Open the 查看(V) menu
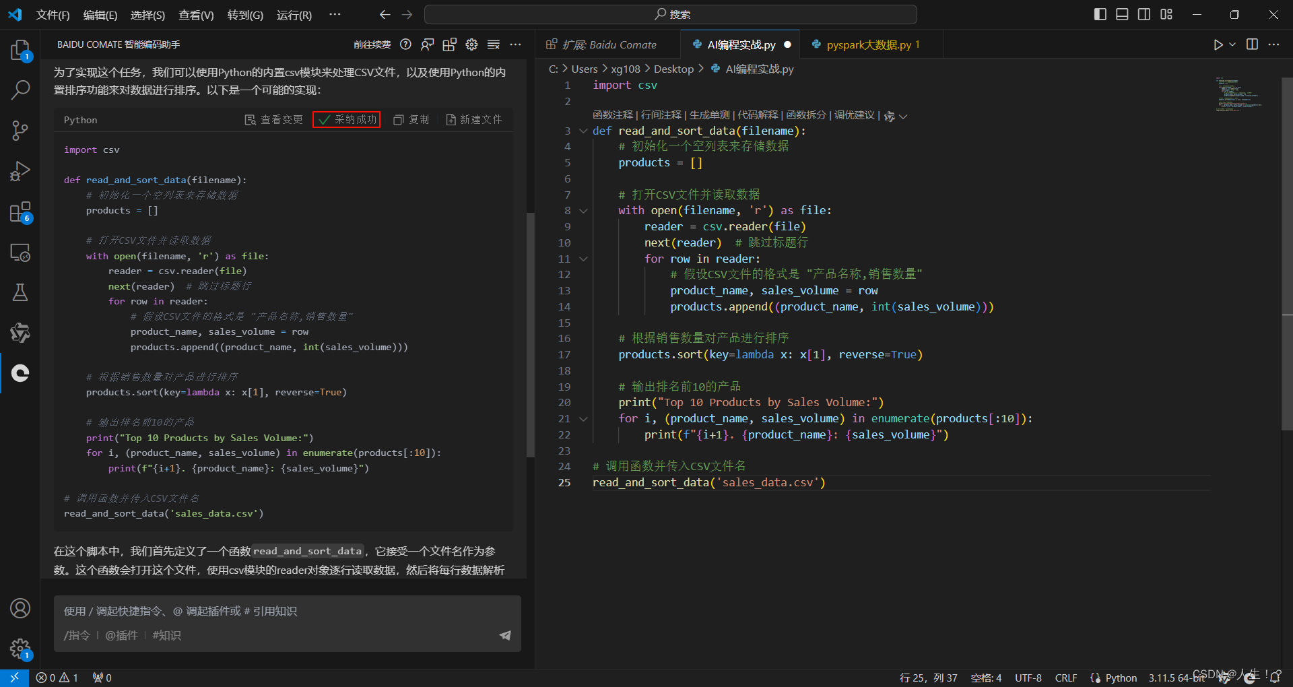Viewport: 1293px width, 687px height. click(196, 15)
